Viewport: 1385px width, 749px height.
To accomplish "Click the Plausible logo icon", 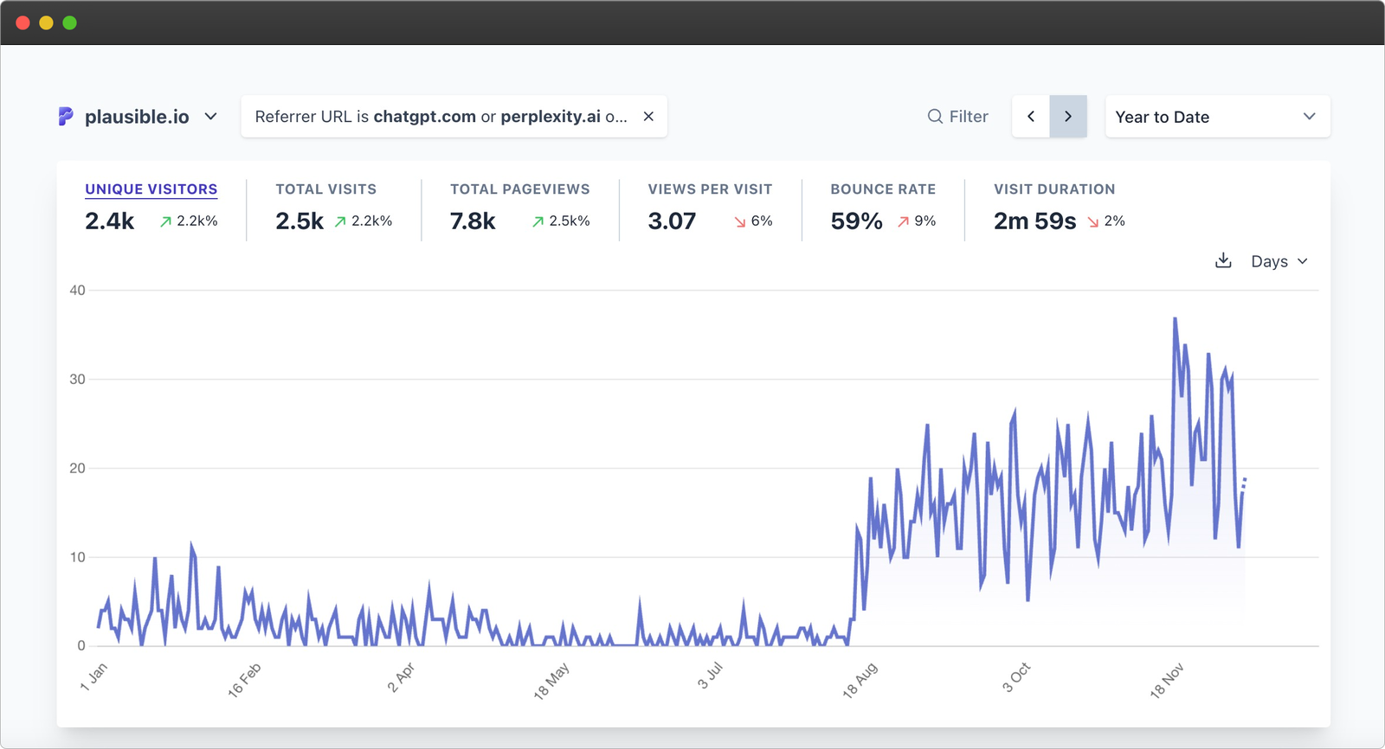I will pos(66,117).
